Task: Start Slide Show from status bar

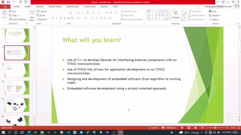Action: point(202,127)
